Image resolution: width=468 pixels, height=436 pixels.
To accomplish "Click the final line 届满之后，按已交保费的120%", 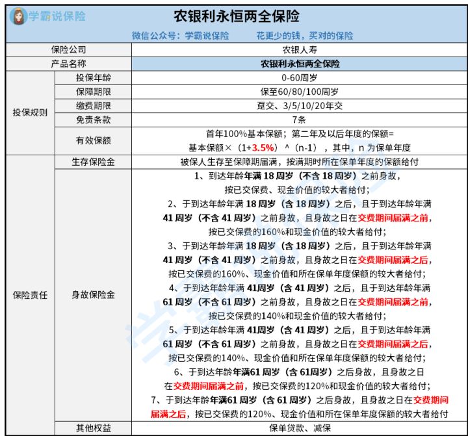I will 300,414.
